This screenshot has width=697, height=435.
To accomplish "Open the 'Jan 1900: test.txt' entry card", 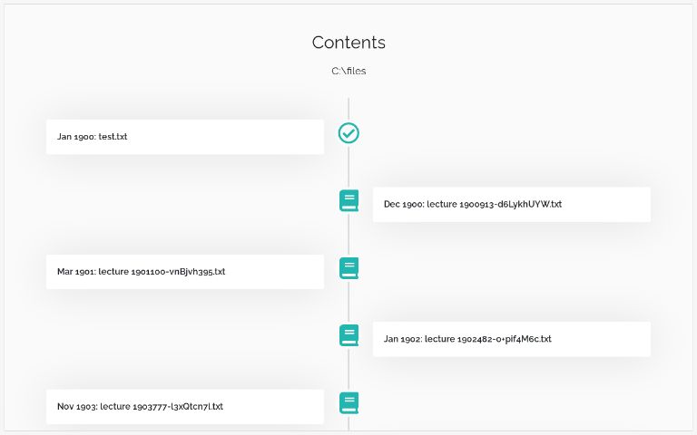I will point(185,137).
